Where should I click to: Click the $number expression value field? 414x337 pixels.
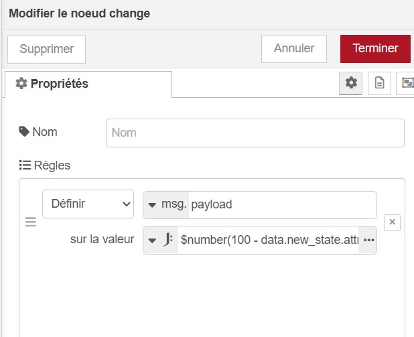click(269, 240)
